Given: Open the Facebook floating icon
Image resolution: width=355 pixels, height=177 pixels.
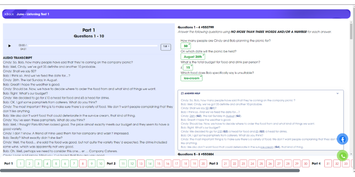Looking at the screenshot, I should pos(343,139).
